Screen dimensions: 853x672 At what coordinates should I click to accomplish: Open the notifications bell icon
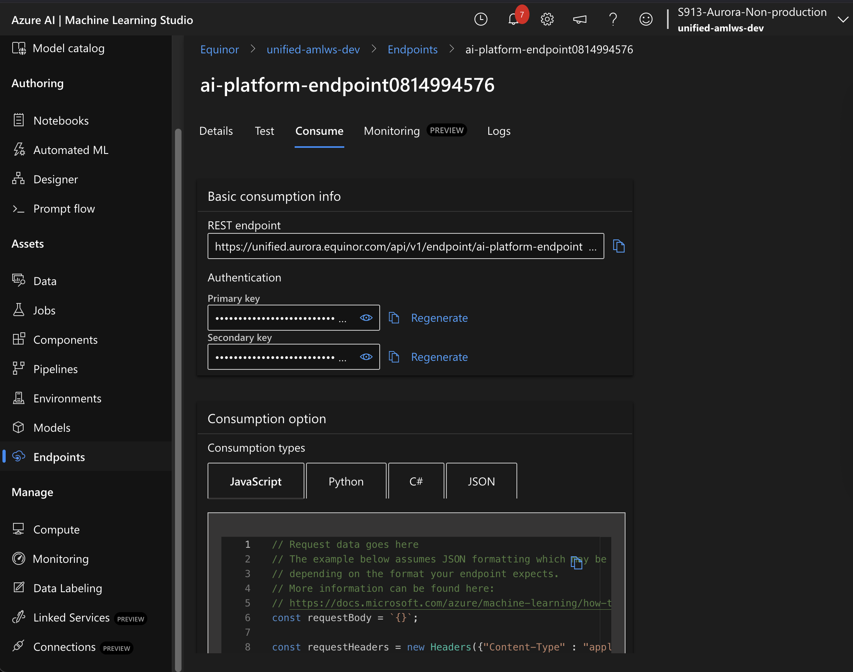point(514,19)
